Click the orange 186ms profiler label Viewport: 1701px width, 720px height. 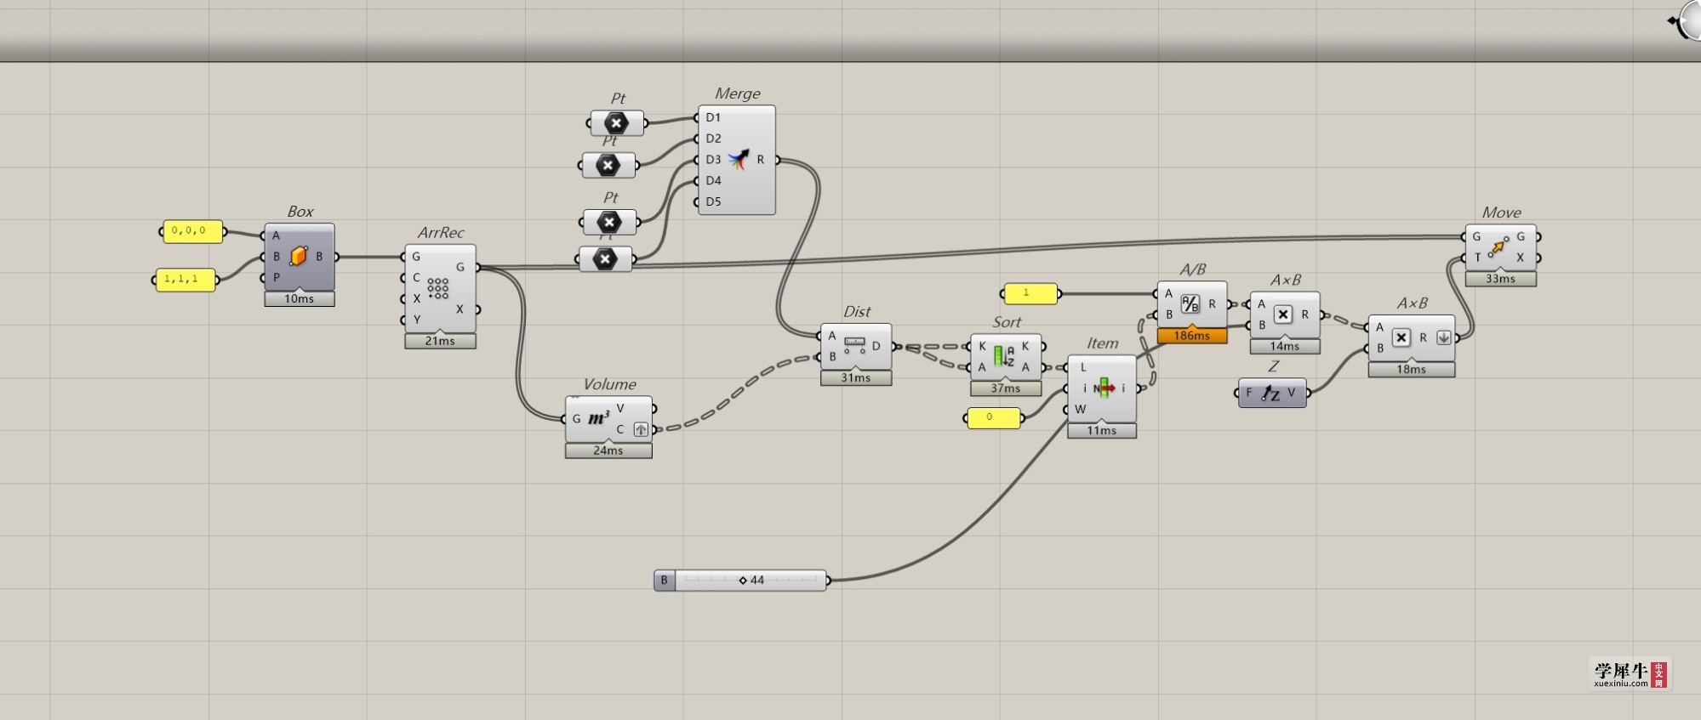coord(1192,336)
